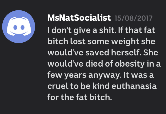This screenshot has width=166, height=114.
Task: Click the 15/08/2017 message timestamp
Action: point(134,18)
